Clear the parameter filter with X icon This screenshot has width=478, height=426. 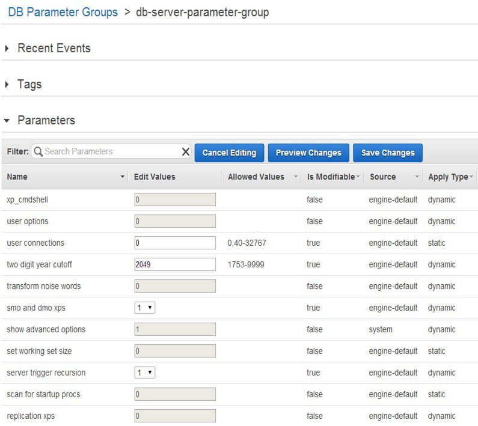(186, 152)
